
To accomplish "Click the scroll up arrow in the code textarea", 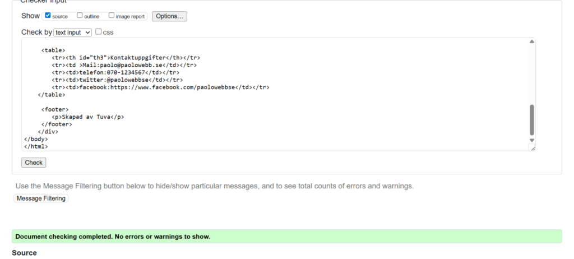I will pos(531,41).
